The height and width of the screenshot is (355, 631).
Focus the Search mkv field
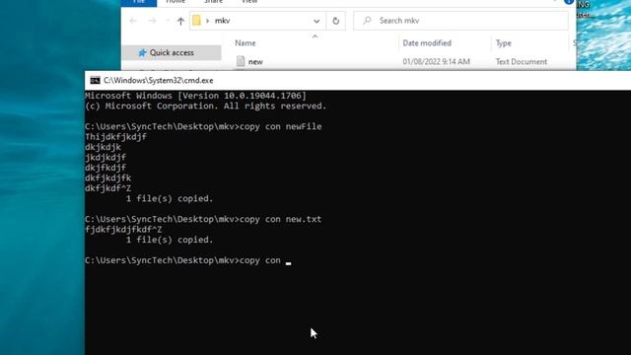[460, 21]
